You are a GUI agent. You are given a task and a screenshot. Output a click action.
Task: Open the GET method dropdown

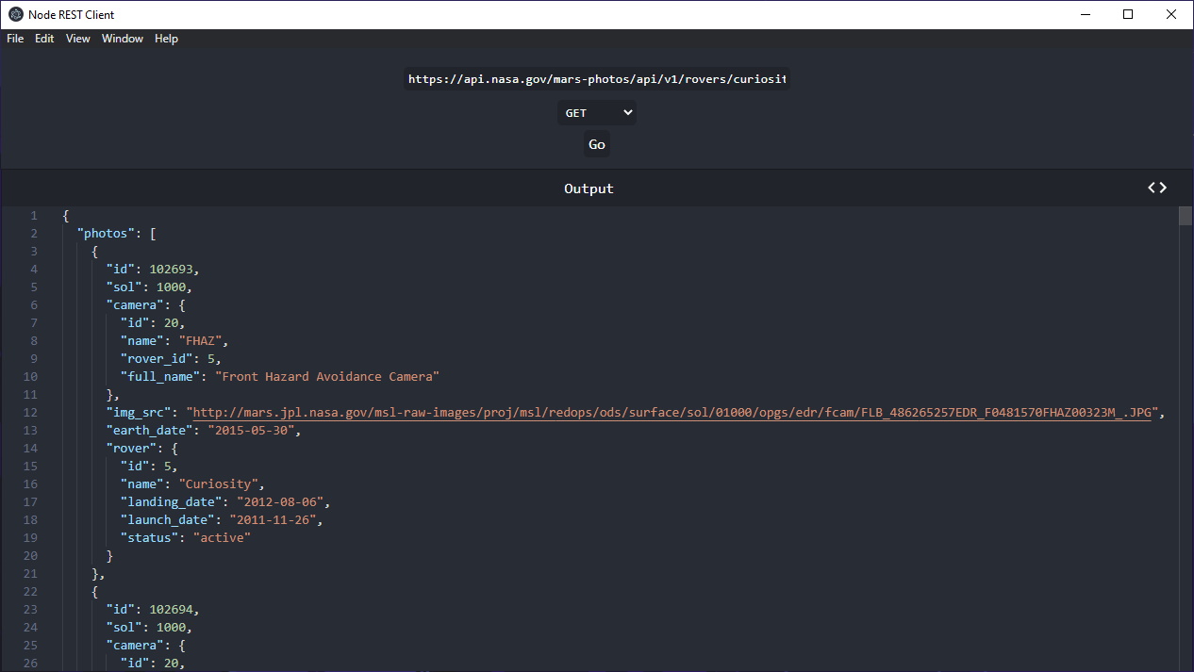point(597,113)
